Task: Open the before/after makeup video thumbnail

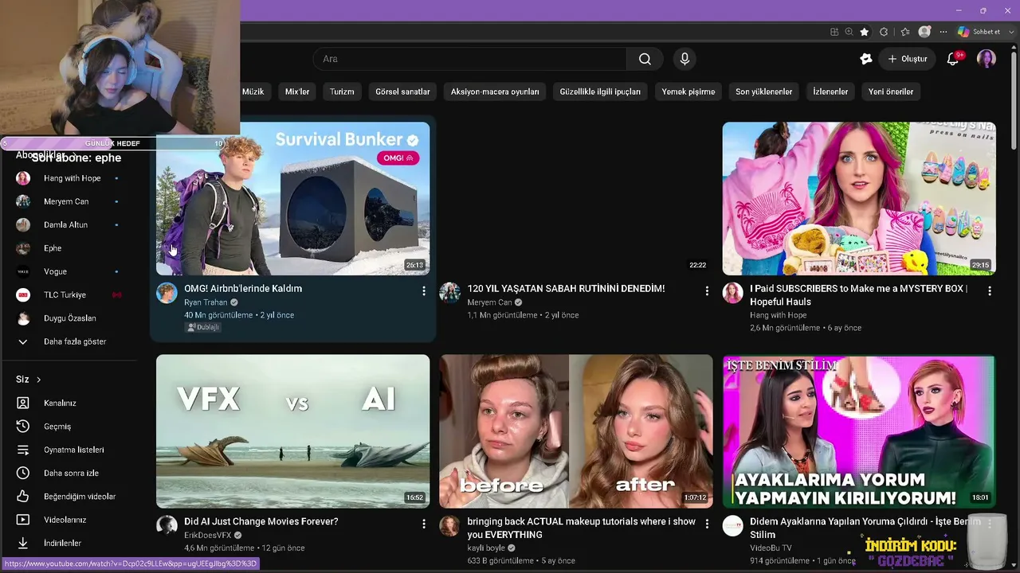Action: tap(576, 431)
